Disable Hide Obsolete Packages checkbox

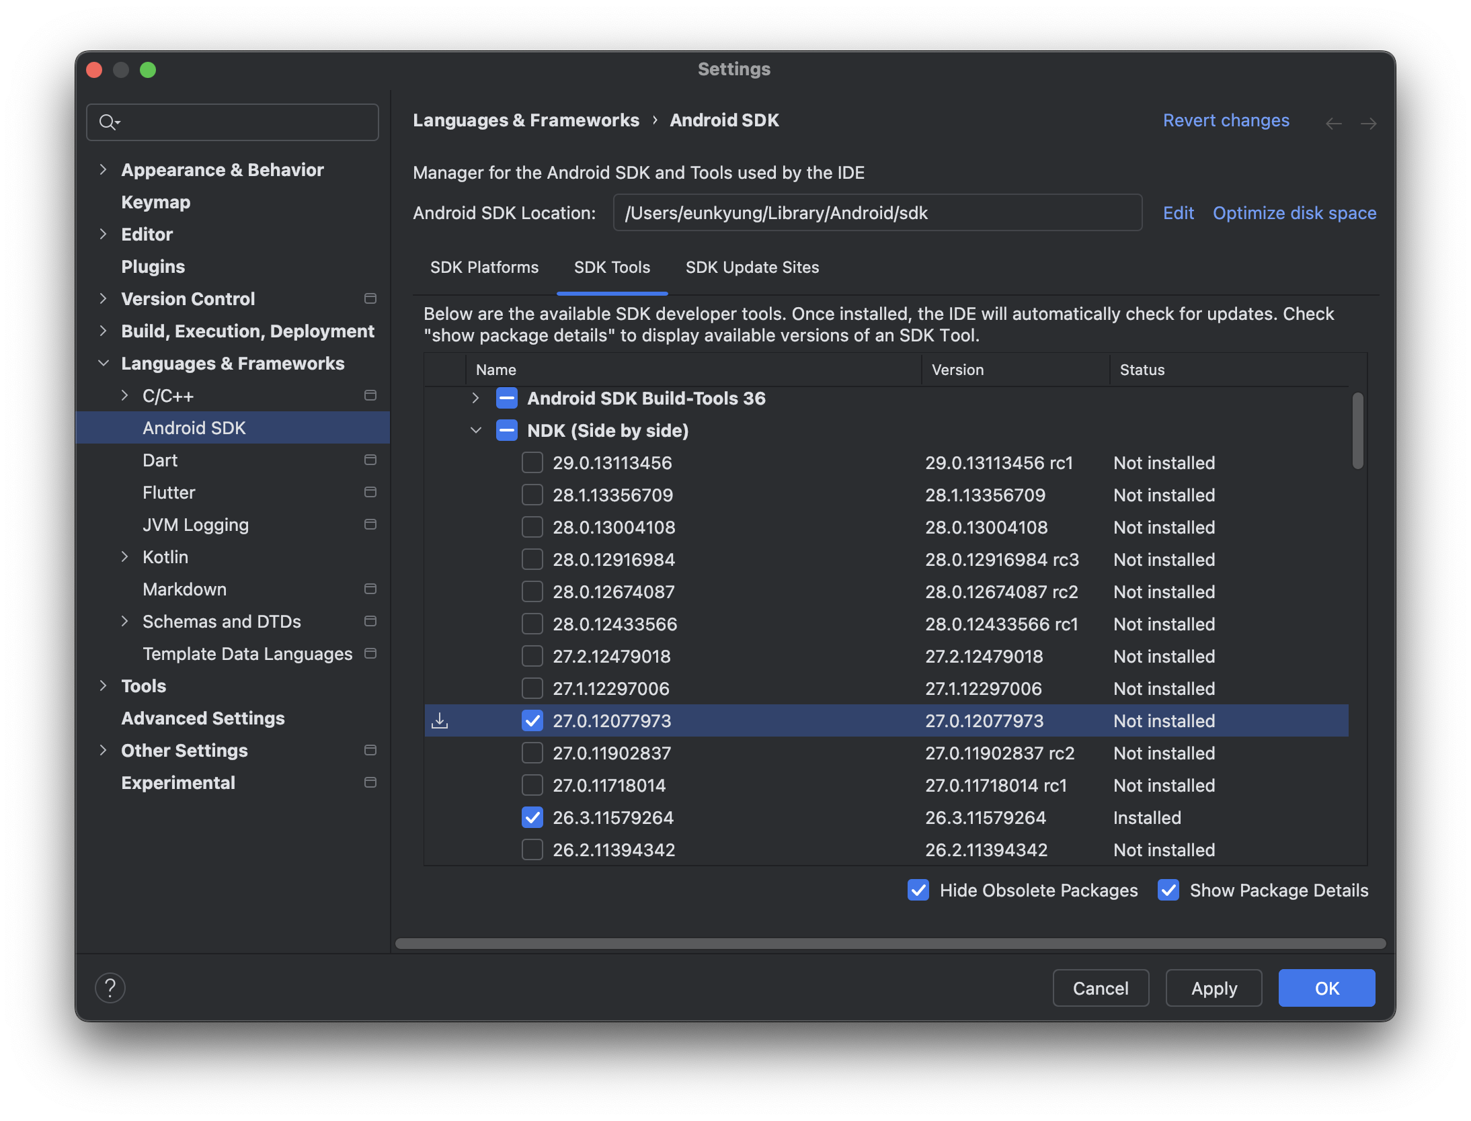[918, 890]
